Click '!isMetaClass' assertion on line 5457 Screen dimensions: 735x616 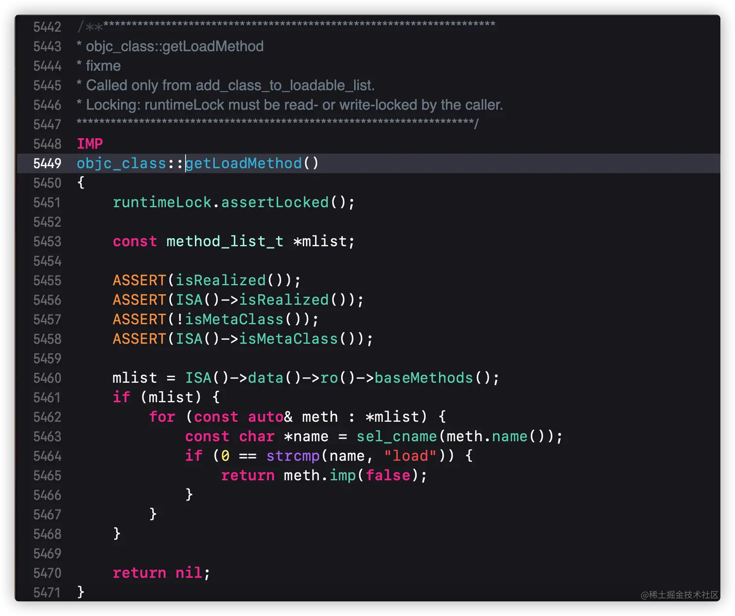230,319
